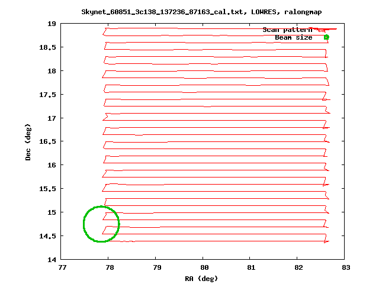Click the red scan pattern legend line sample

click(325, 29)
